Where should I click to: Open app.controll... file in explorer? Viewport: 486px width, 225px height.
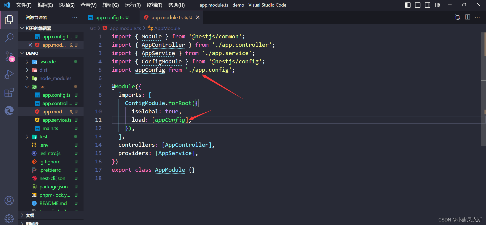[x=51, y=103]
